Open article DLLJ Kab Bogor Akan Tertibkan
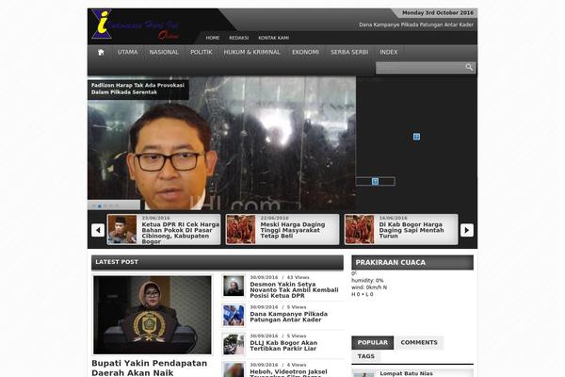Image resolution: width=565 pixels, height=377 pixels. coord(283,346)
